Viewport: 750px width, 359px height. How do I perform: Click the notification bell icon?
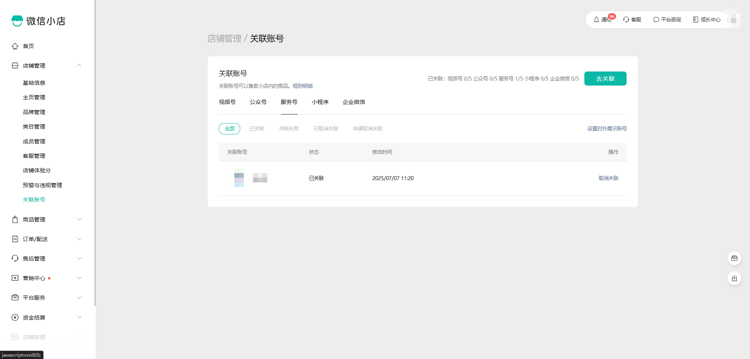[596, 20]
